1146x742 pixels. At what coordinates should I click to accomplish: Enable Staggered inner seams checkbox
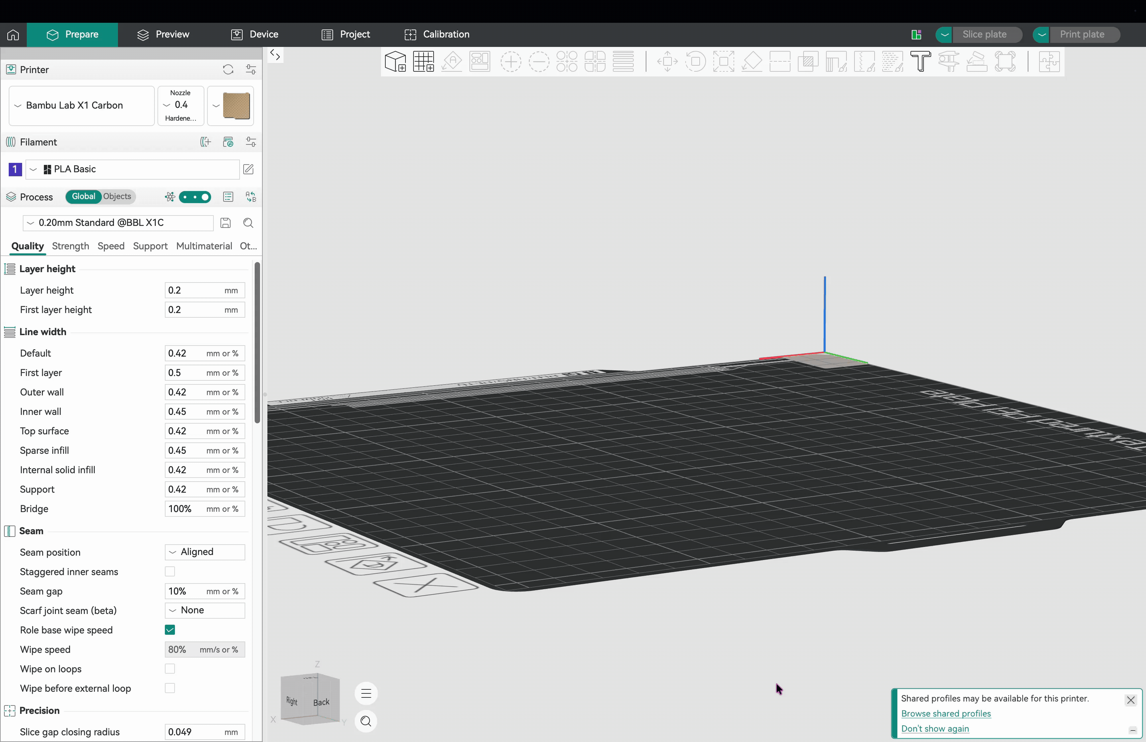pyautogui.click(x=170, y=571)
